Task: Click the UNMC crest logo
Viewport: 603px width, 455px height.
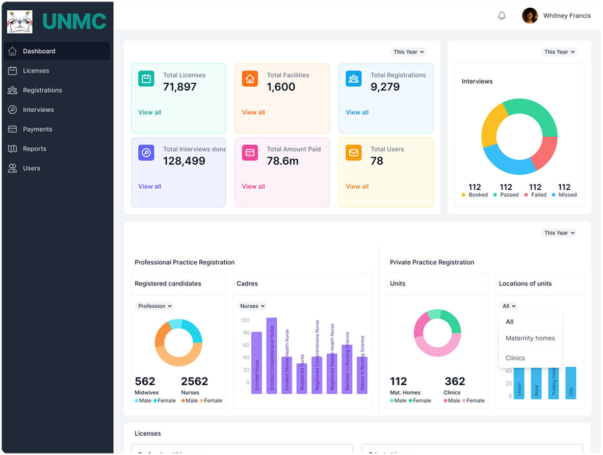Action: [20, 21]
